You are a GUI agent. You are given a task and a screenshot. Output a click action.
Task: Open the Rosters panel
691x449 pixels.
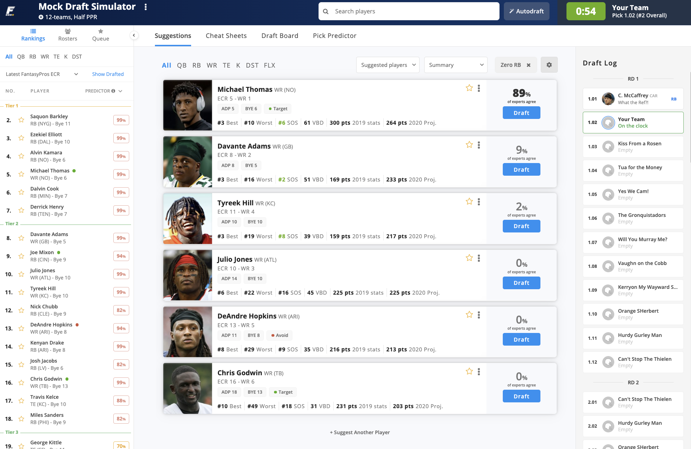tap(68, 35)
